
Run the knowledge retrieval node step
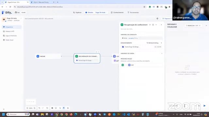coord(150,25)
